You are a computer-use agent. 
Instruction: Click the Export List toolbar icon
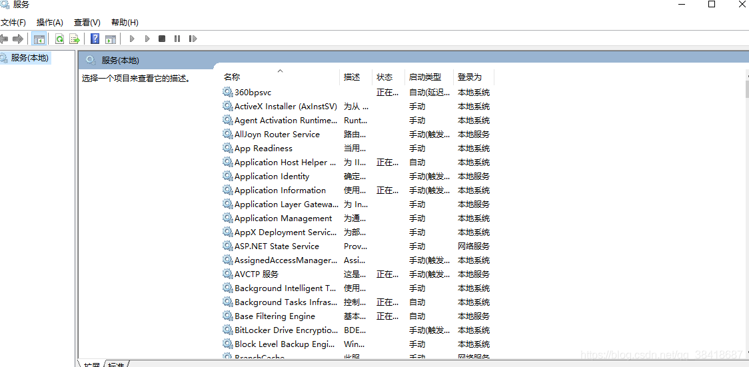[74, 39]
